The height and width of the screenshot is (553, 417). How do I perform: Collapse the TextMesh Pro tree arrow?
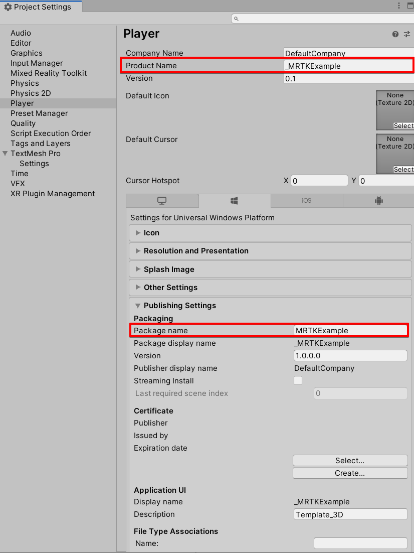click(x=5, y=154)
